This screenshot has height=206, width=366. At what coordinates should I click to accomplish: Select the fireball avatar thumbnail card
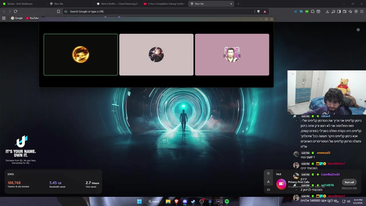click(x=81, y=55)
